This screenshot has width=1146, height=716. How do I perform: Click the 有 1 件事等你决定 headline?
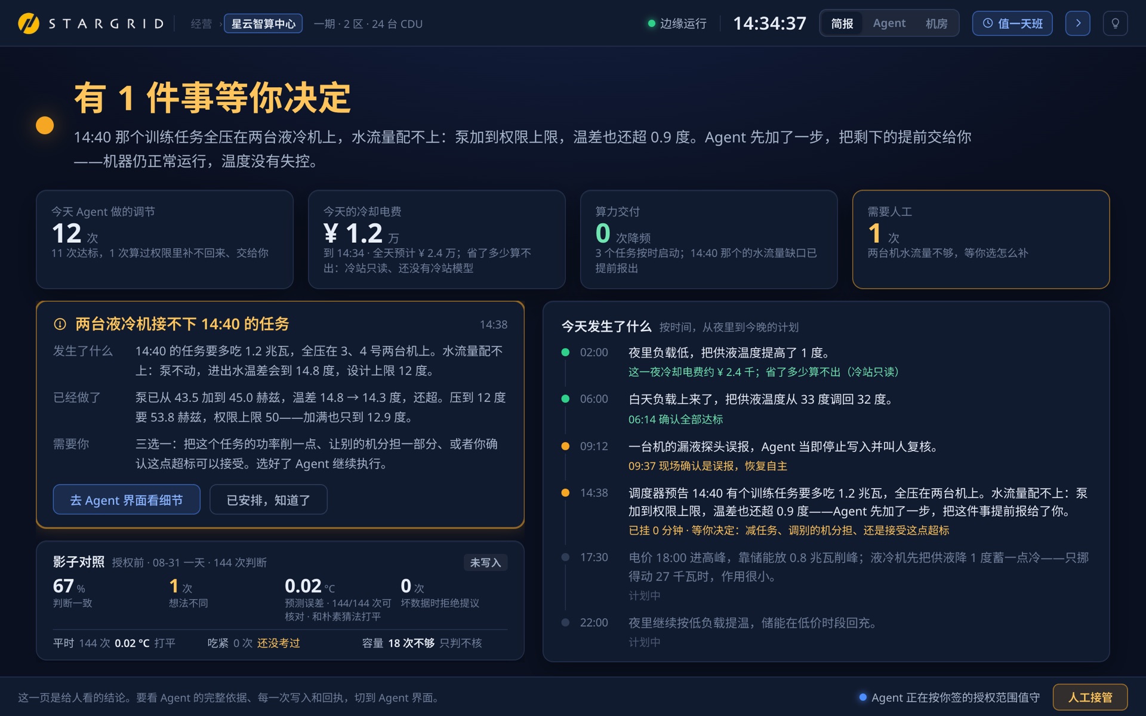(x=212, y=98)
